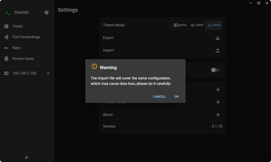Click the Import upload icon
Viewport: 271px width, 162px height.
click(218, 50)
